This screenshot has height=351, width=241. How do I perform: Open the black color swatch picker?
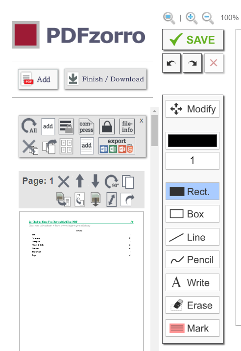[193, 141]
